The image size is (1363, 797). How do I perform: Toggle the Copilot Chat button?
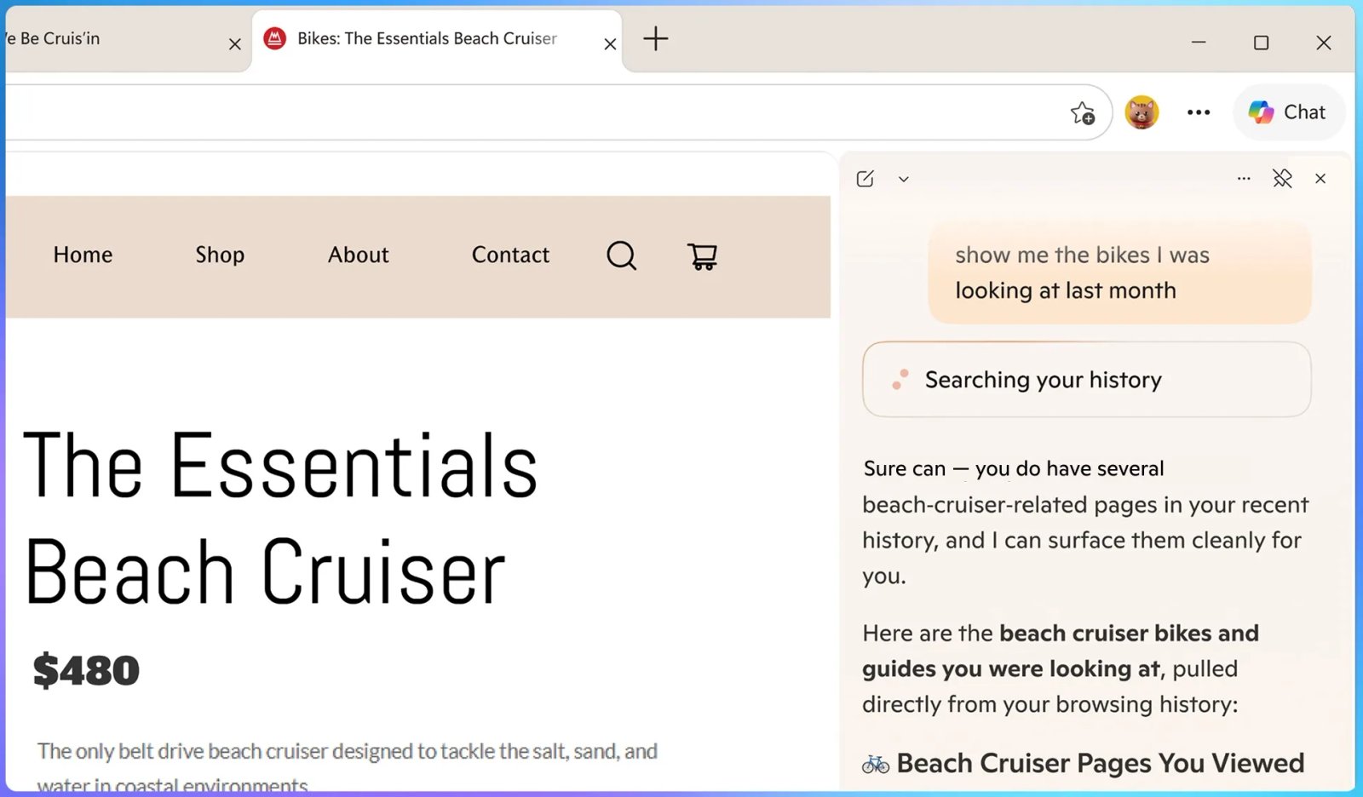coord(1288,112)
